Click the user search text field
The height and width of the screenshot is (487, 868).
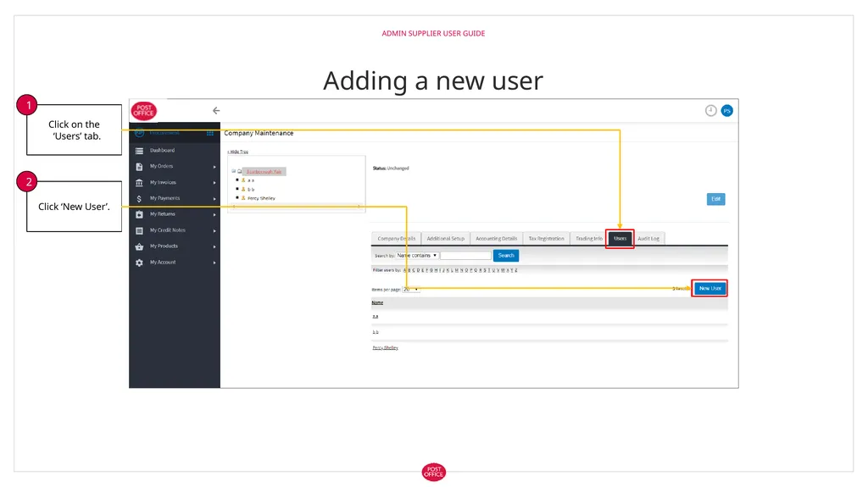point(465,256)
